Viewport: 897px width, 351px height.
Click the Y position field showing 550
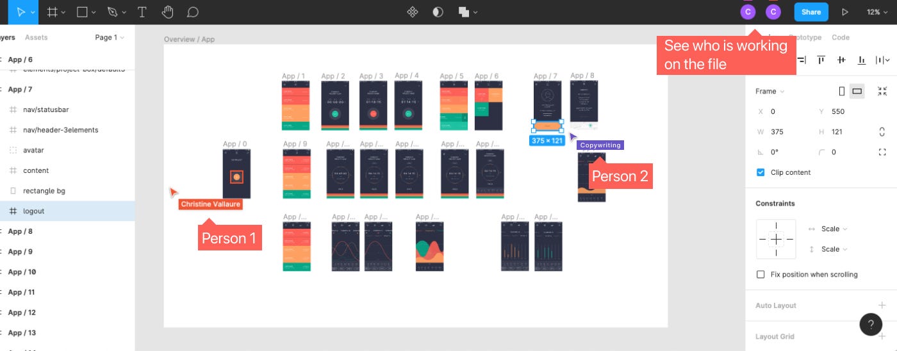pyautogui.click(x=843, y=111)
